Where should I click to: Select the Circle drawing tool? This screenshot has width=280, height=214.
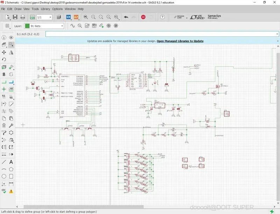4,176
